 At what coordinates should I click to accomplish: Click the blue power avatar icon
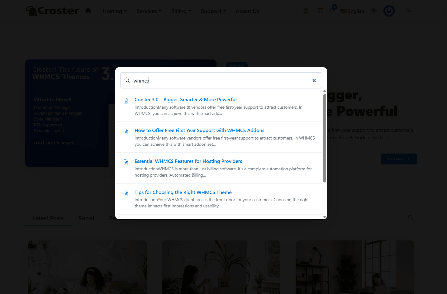[x=389, y=11]
